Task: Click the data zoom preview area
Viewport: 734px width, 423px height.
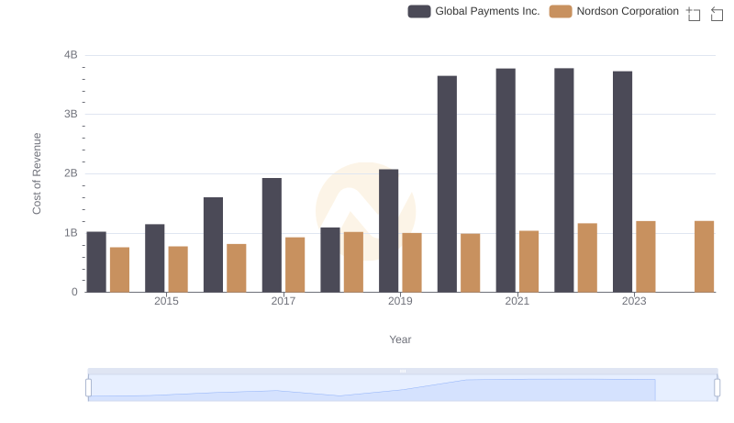Action: (x=403, y=388)
